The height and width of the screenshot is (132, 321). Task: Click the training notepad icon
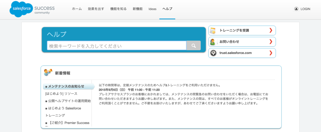pos(213,31)
